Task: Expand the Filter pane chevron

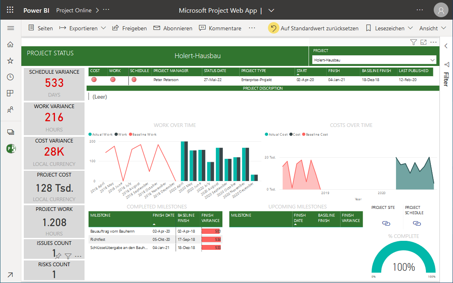Action: coord(446,46)
